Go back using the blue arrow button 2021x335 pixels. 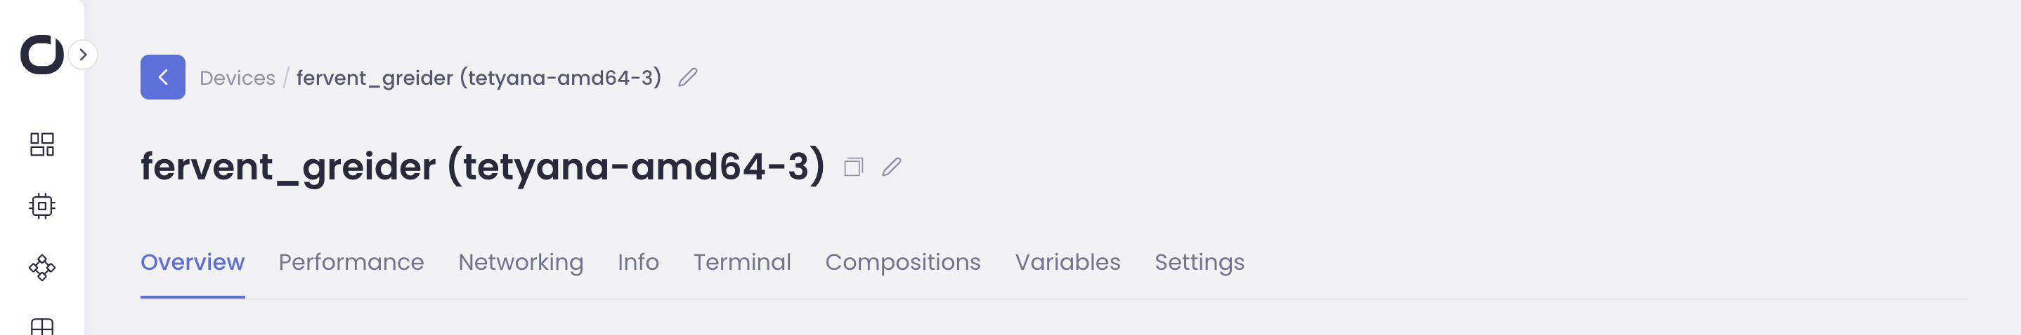click(163, 78)
